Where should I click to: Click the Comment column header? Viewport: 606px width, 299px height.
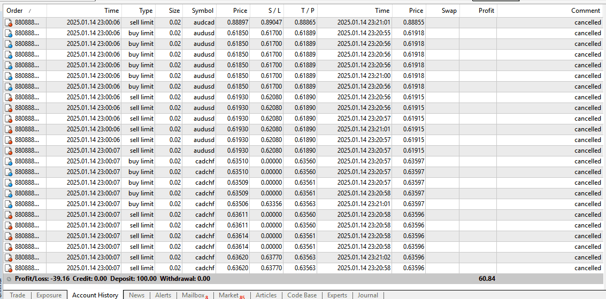(x=585, y=11)
